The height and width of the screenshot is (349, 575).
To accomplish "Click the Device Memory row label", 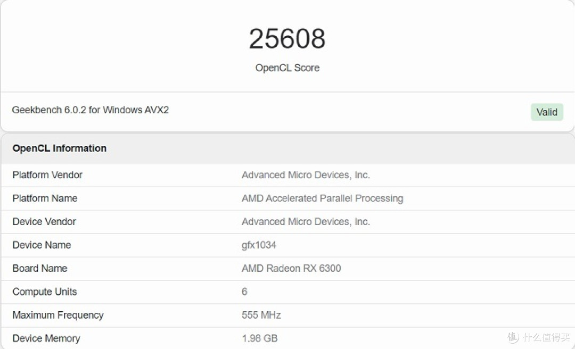I will coord(46,338).
